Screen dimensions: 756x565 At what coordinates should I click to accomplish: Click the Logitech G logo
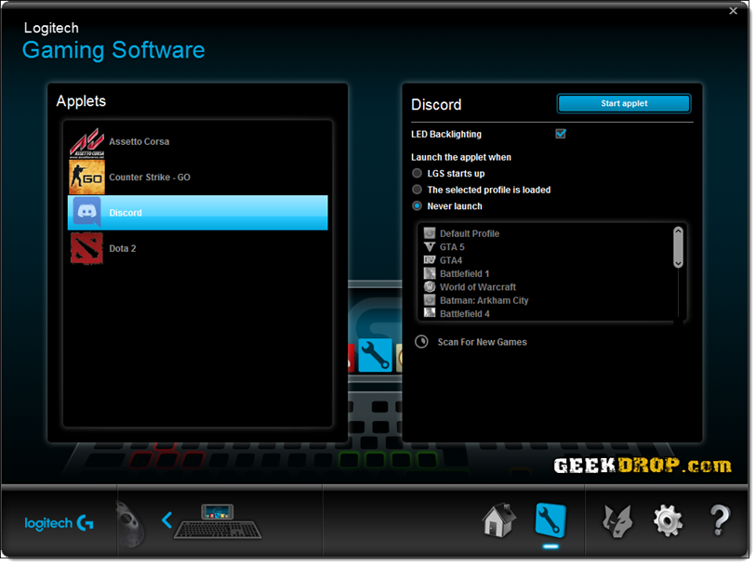point(59,523)
